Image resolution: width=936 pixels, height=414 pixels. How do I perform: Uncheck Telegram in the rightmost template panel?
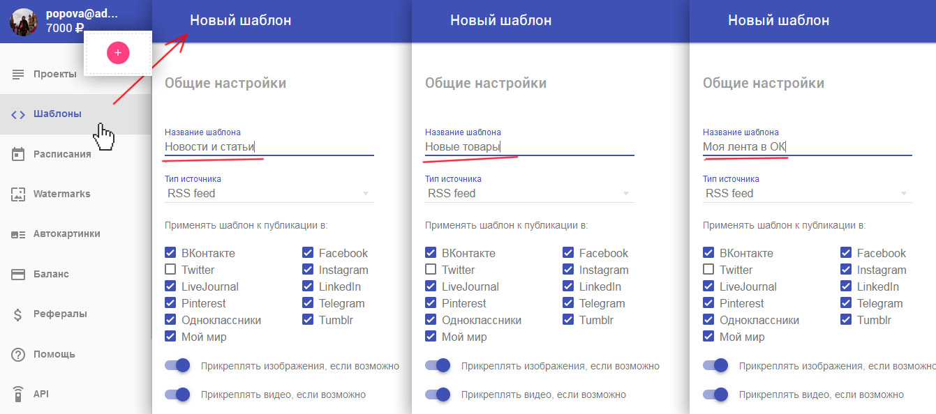click(x=846, y=303)
